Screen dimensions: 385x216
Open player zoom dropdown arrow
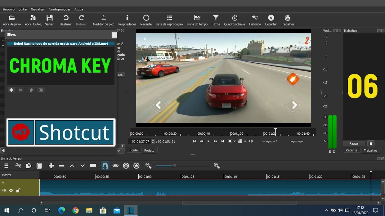tap(235, 141)
